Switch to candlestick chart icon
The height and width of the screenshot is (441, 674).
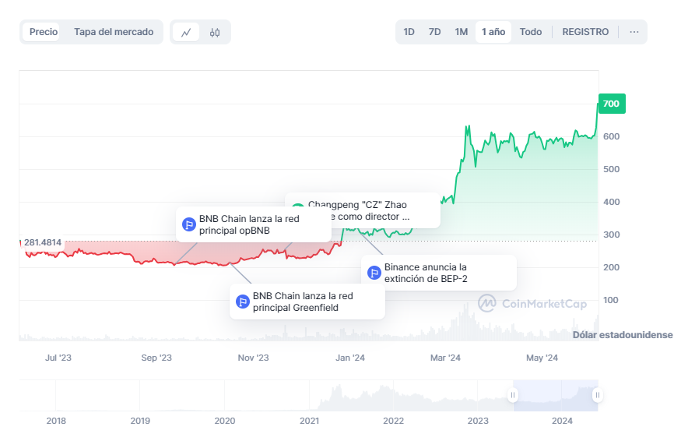pos(215,32)
